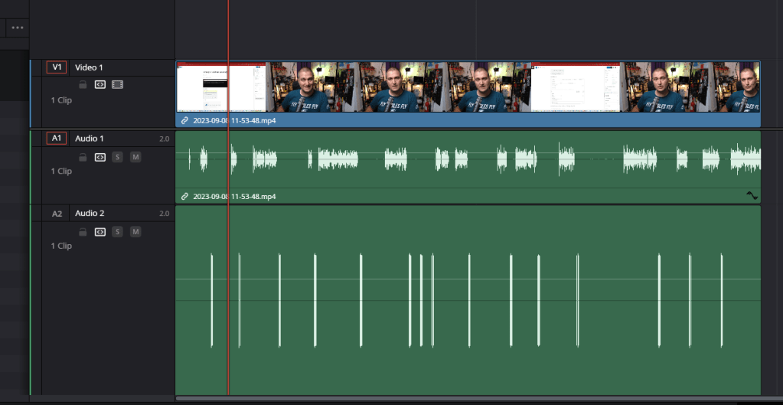The image size is (783, 405).
Task: Solo the Audio 1 track
Action: [x=117, y=157]
